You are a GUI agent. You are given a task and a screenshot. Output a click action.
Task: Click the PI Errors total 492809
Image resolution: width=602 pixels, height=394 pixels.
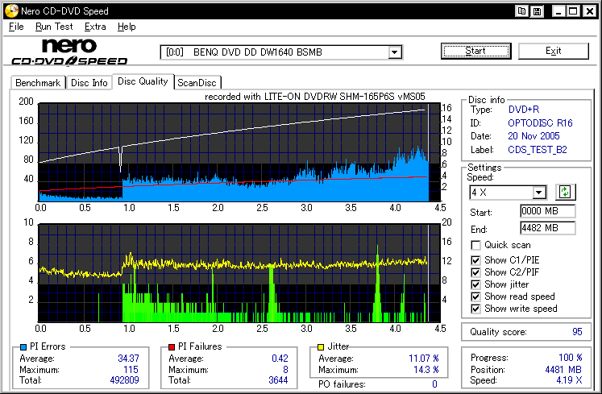[124, 380]
